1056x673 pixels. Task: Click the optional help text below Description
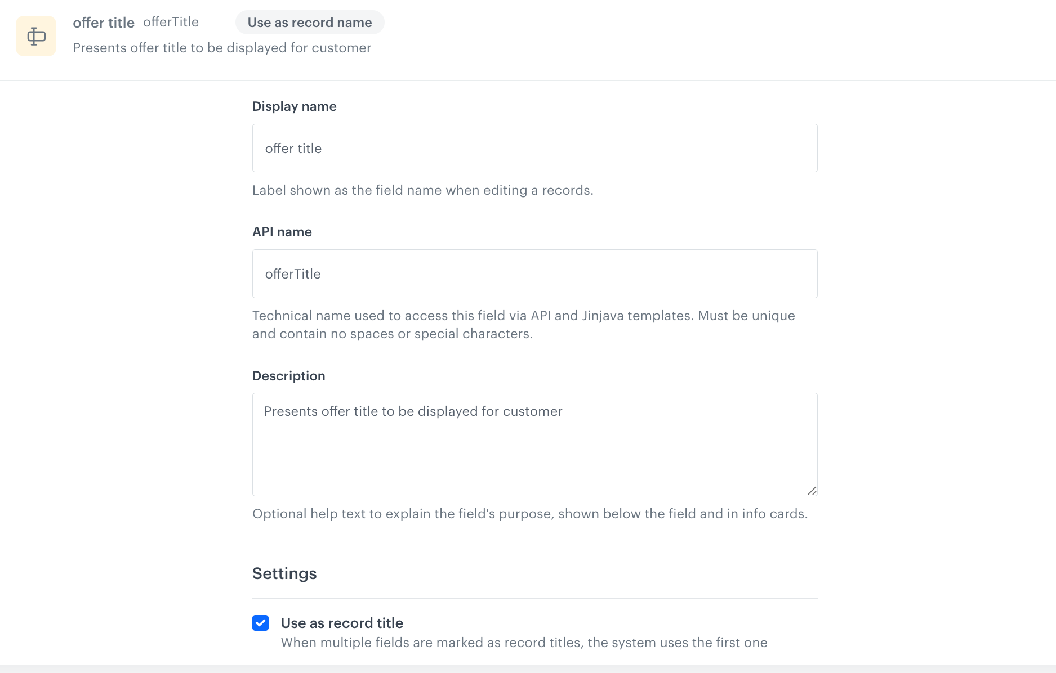[529, 514]
